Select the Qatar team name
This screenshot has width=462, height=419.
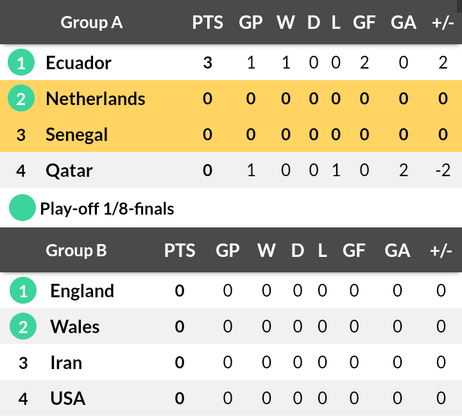pyautogui.click(x=69, y=170)
